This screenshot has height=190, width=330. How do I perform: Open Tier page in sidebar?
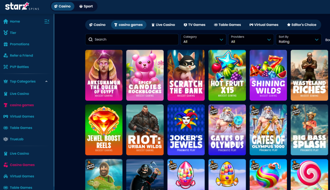pyautogui.click(x=13, y=33)
